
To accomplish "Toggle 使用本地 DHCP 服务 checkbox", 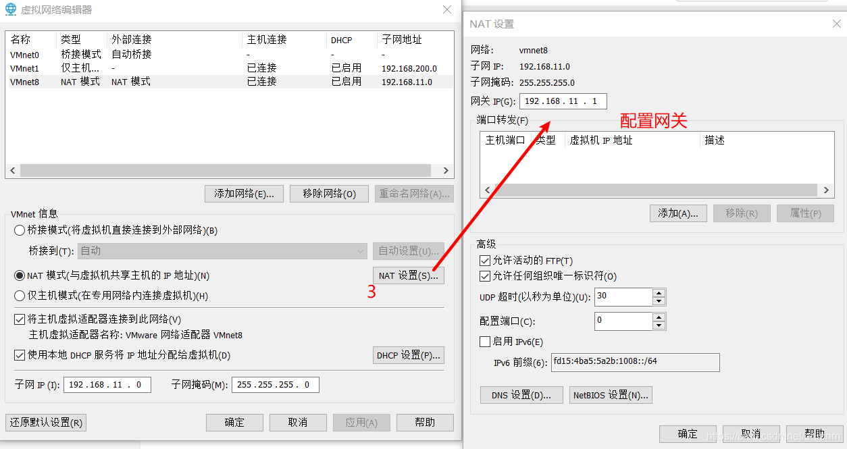I will [x=20, y=354].
